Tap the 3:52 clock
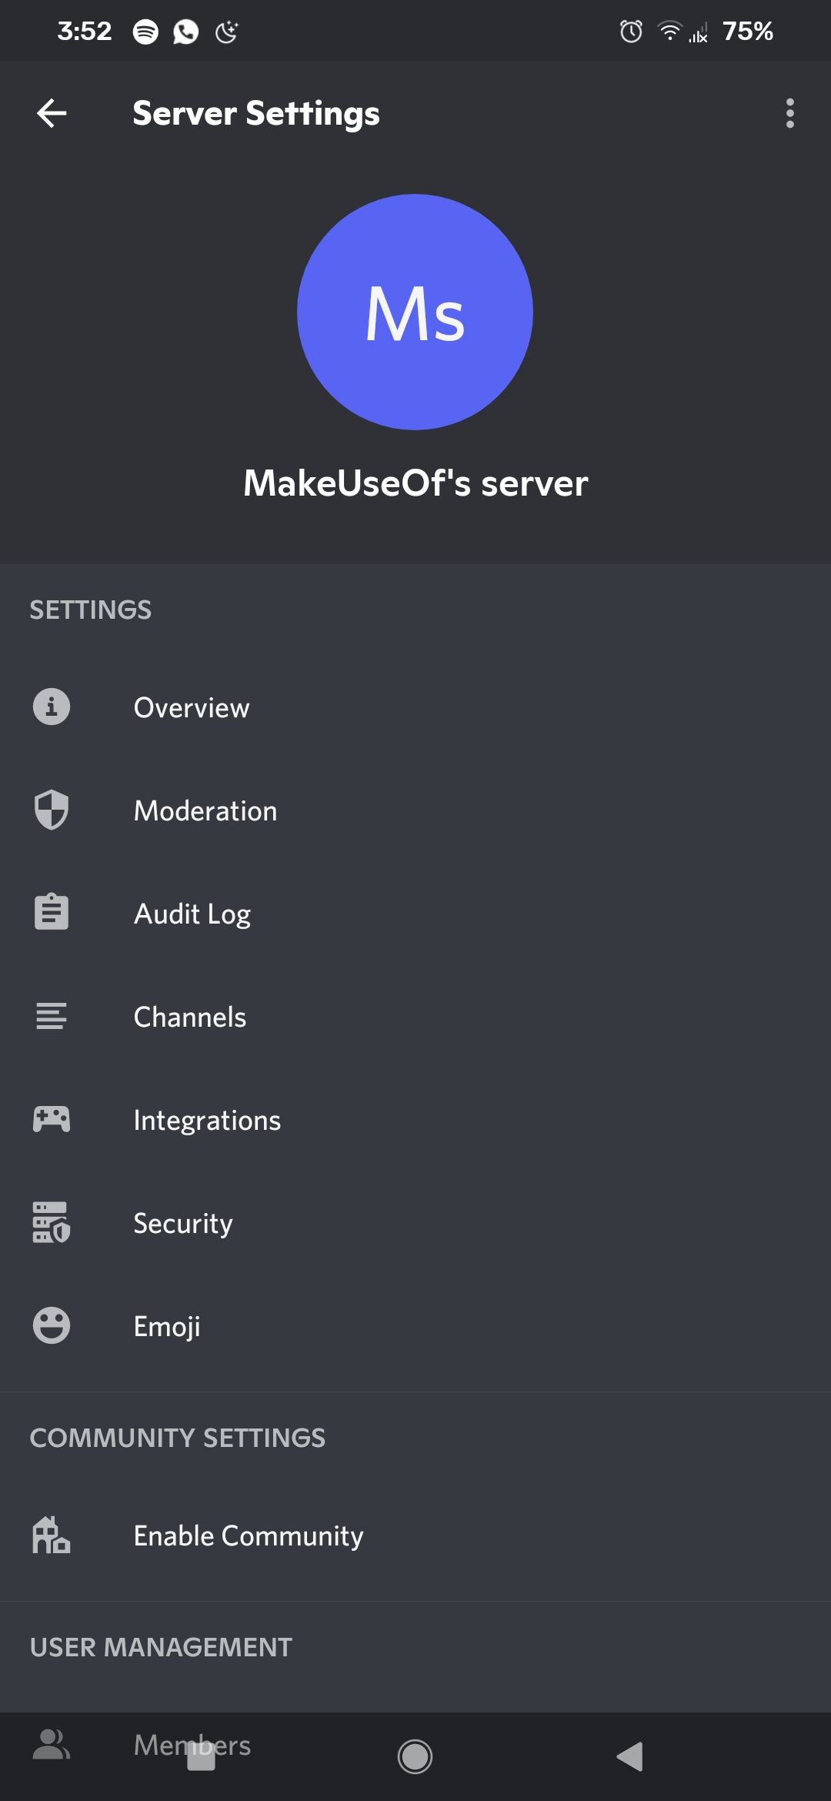Screen dimensions: 831x1801 pyautogui.click(x=85, y=32)
